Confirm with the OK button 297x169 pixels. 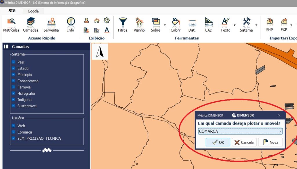click(x=218, y=142)
